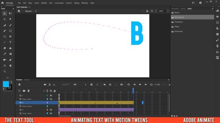Open the Edit Toolbar ellipsis
220x123 pixels.
tap(8, 78)
